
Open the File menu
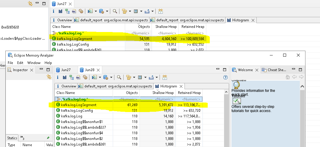(x=10, y=63)
